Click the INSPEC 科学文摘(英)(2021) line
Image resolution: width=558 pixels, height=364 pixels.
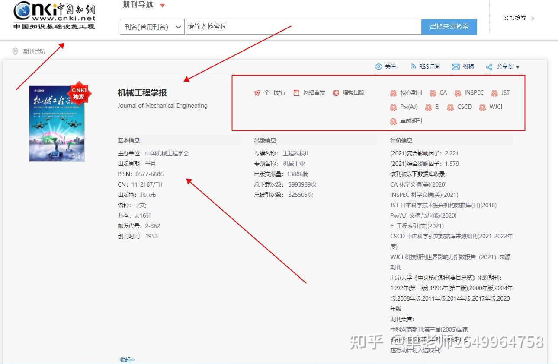click(x=424, y=195)
